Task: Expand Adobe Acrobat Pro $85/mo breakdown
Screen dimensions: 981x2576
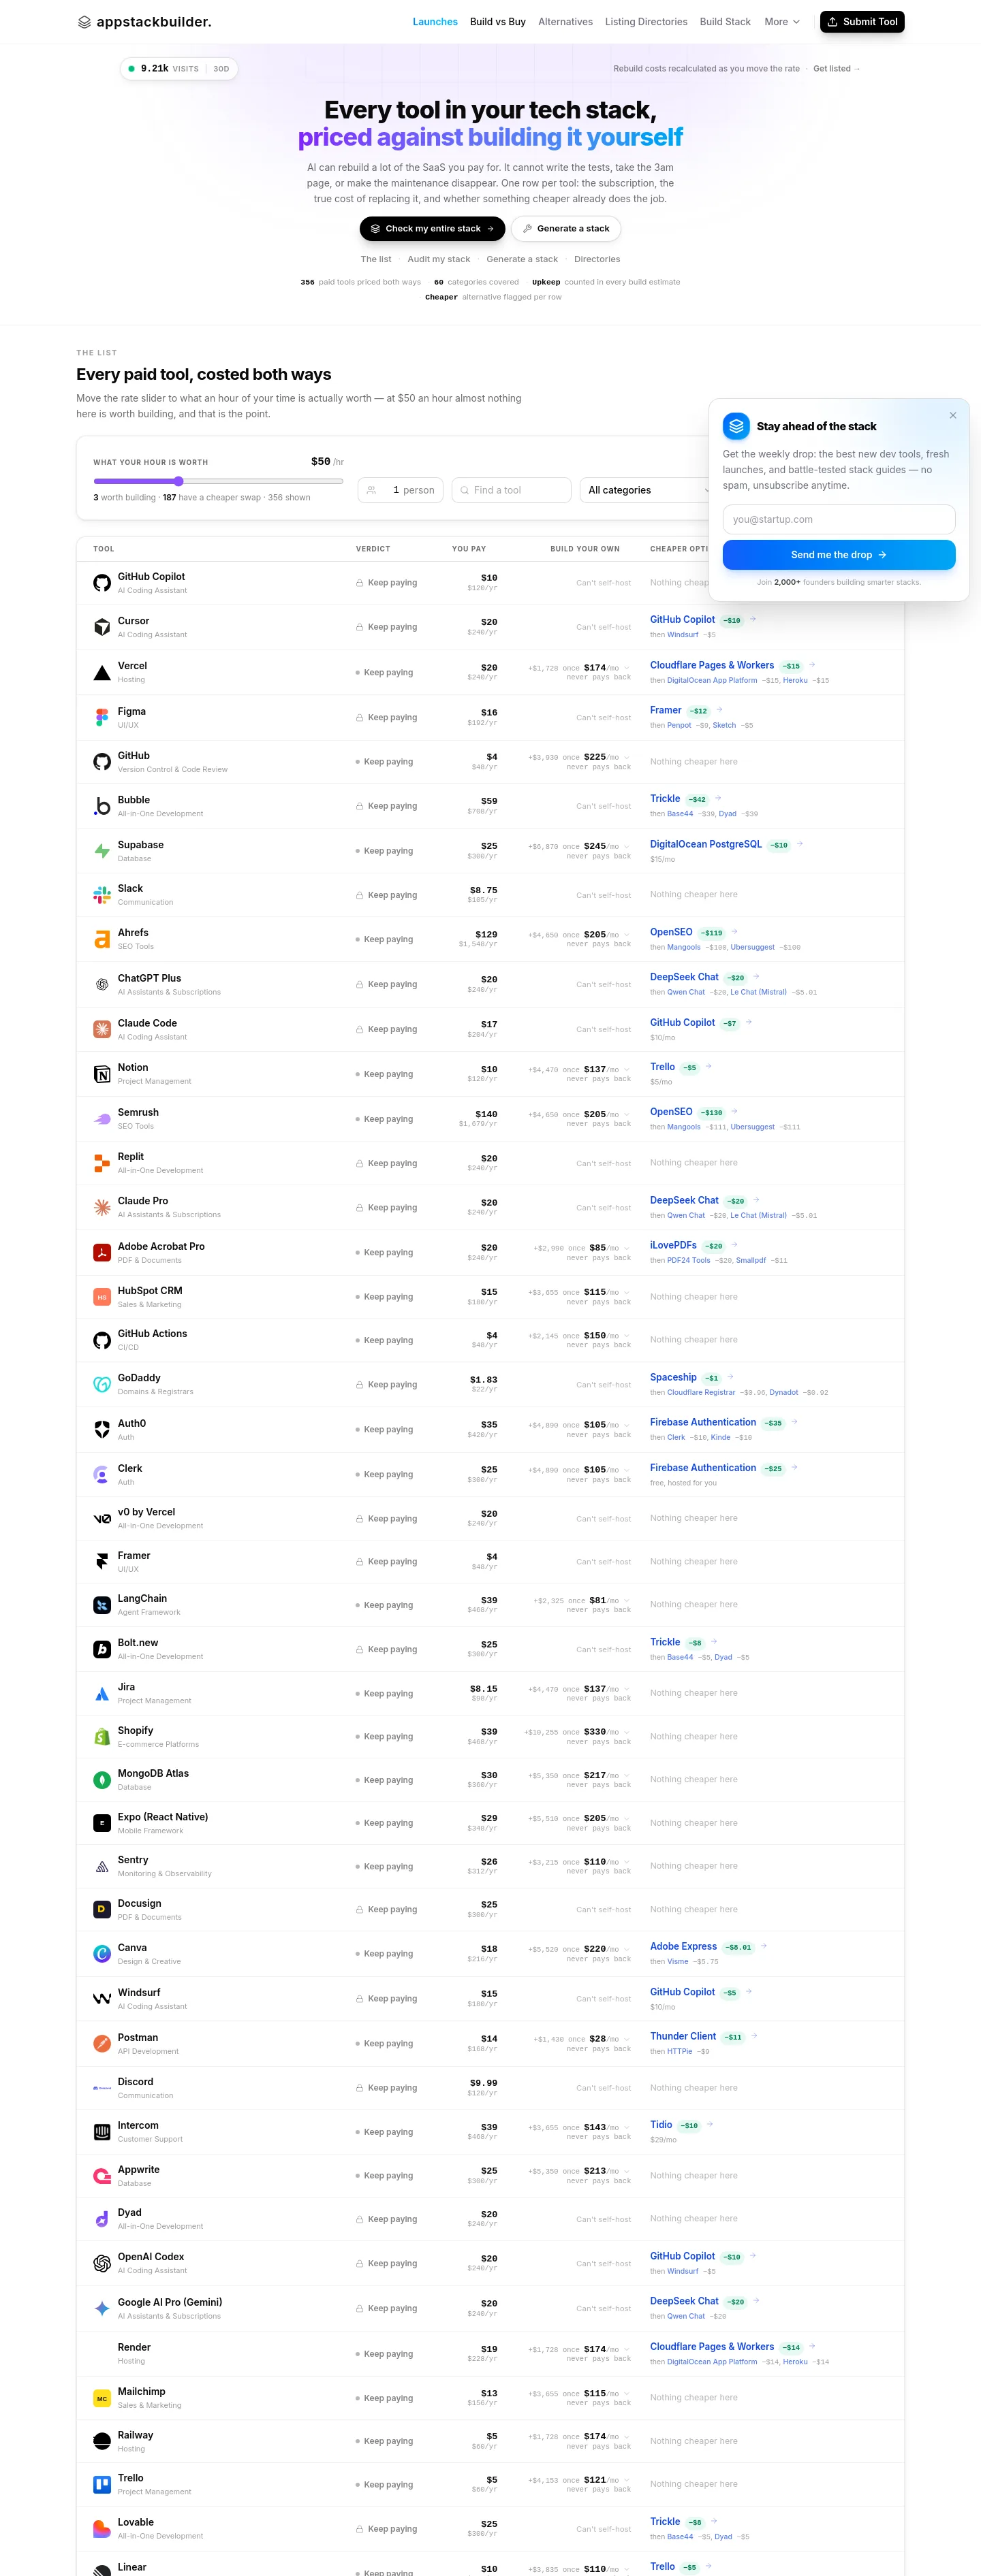Action: [x=627, y=1248]
